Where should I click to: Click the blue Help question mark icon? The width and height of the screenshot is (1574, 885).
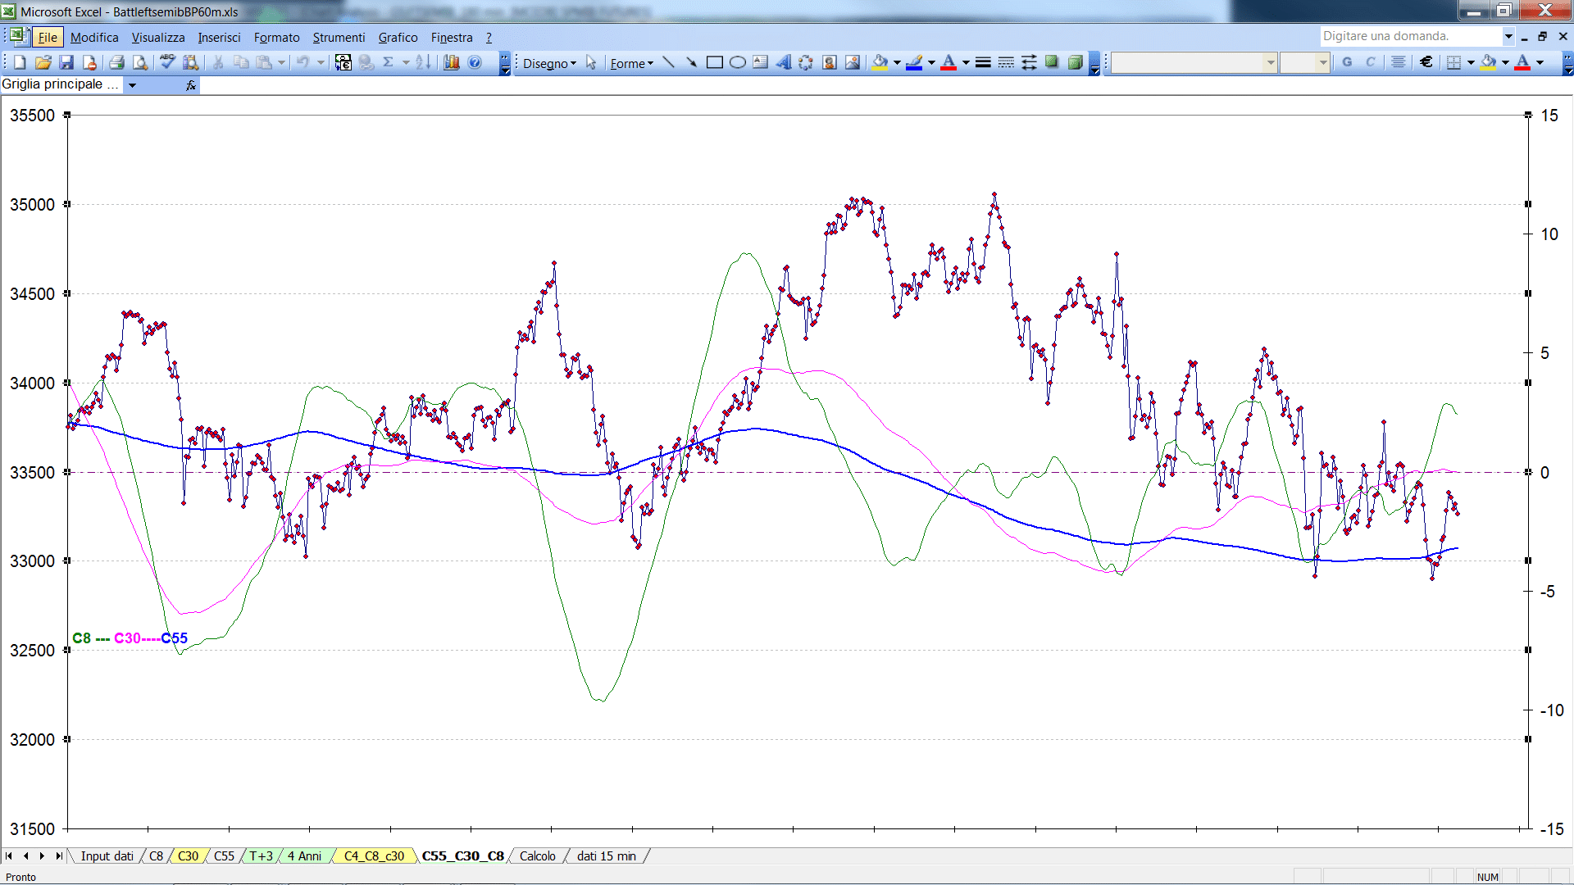click(x=475, y=62)
